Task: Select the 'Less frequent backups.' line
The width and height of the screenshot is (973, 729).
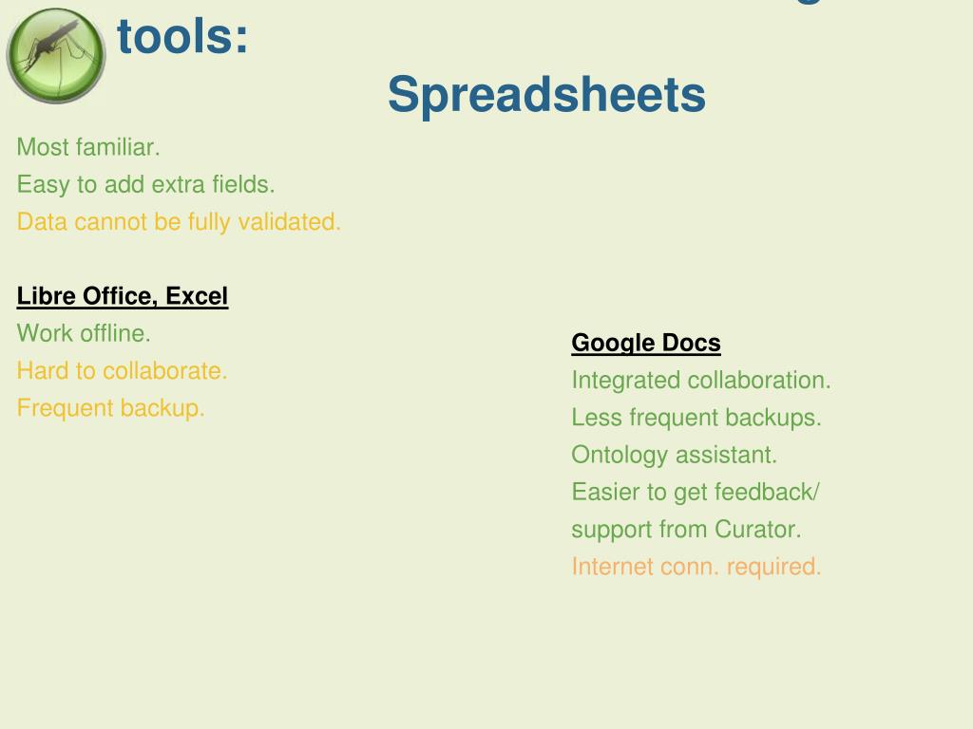Action: click(x=696, y=418)
